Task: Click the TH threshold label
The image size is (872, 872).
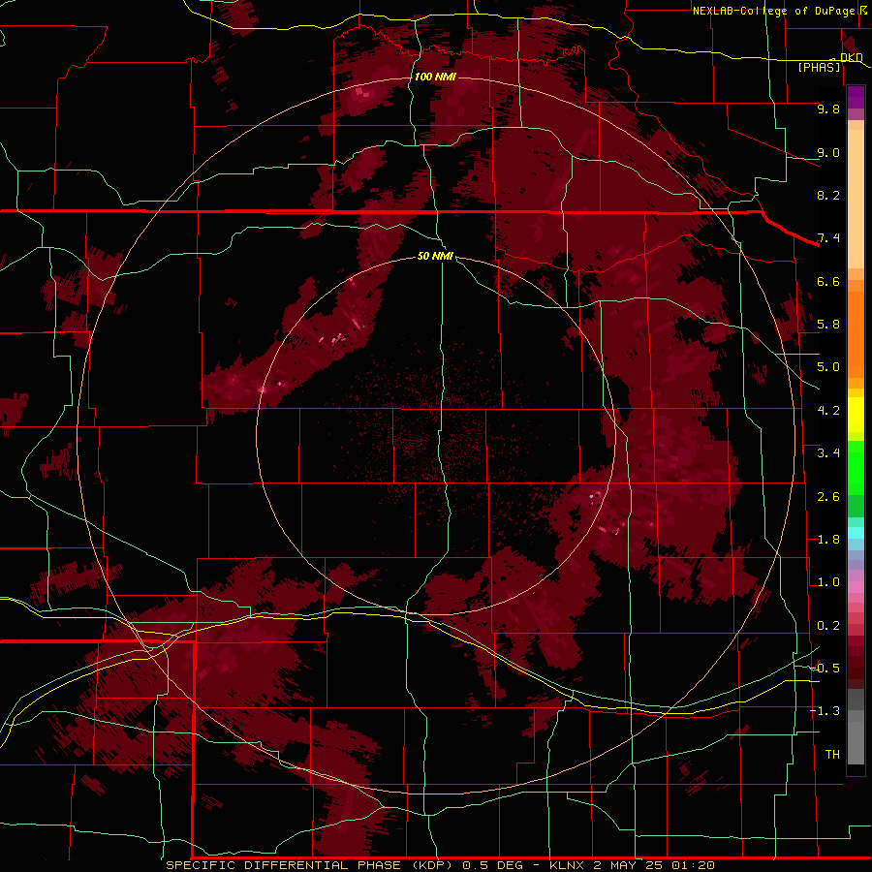Action: click(832, 755)
